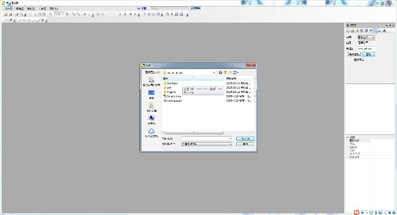Viewport: 397px width, 215px height.
Task: Open the Libraries location in the places bar
Action: (x=151, y=106)
